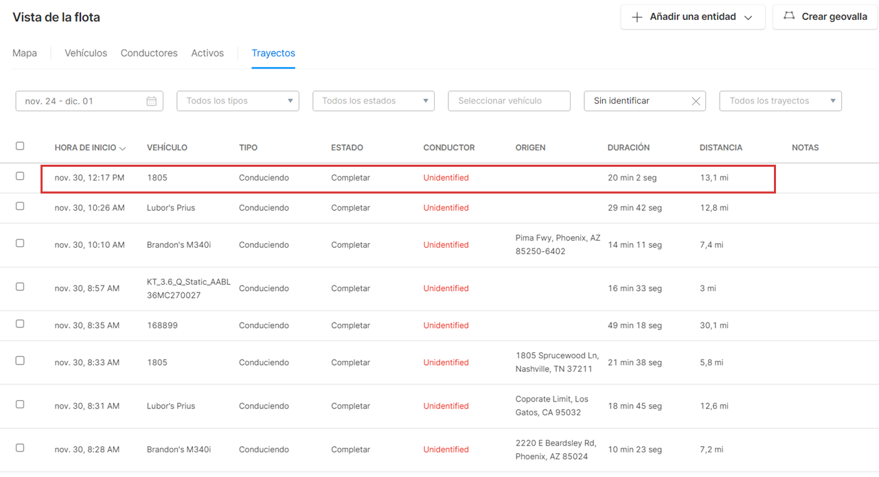The height and width of the screenshot is (477, 879).
Task: Click Unidentified in the 8:28 AM row
Action: [446, 450]
